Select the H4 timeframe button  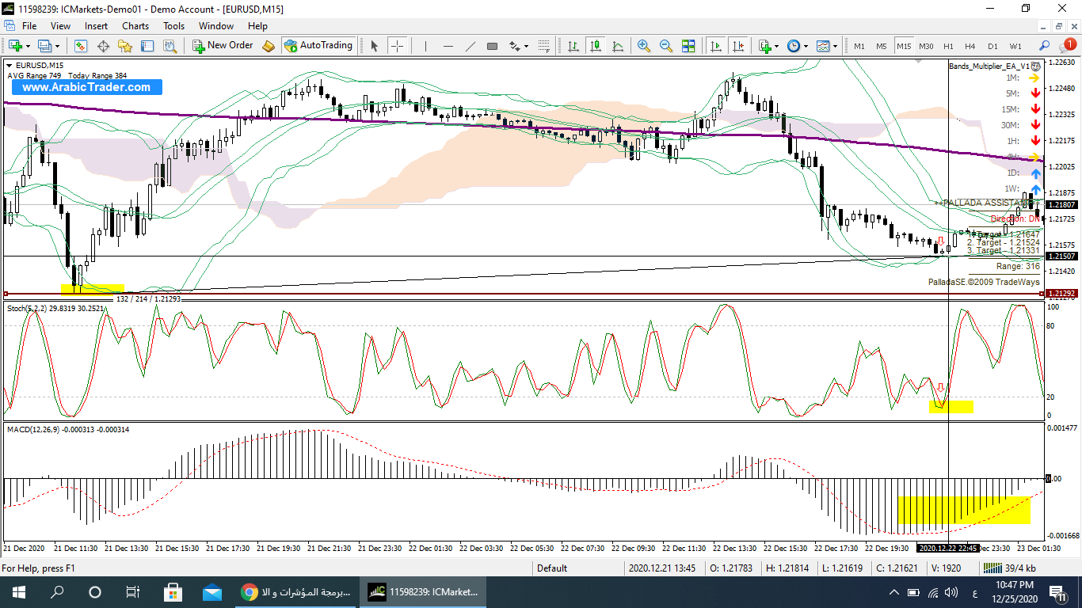point(970,46)
